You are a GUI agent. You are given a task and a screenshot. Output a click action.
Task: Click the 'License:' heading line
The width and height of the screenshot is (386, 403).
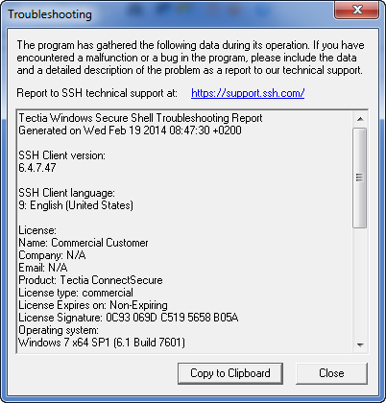37,230
